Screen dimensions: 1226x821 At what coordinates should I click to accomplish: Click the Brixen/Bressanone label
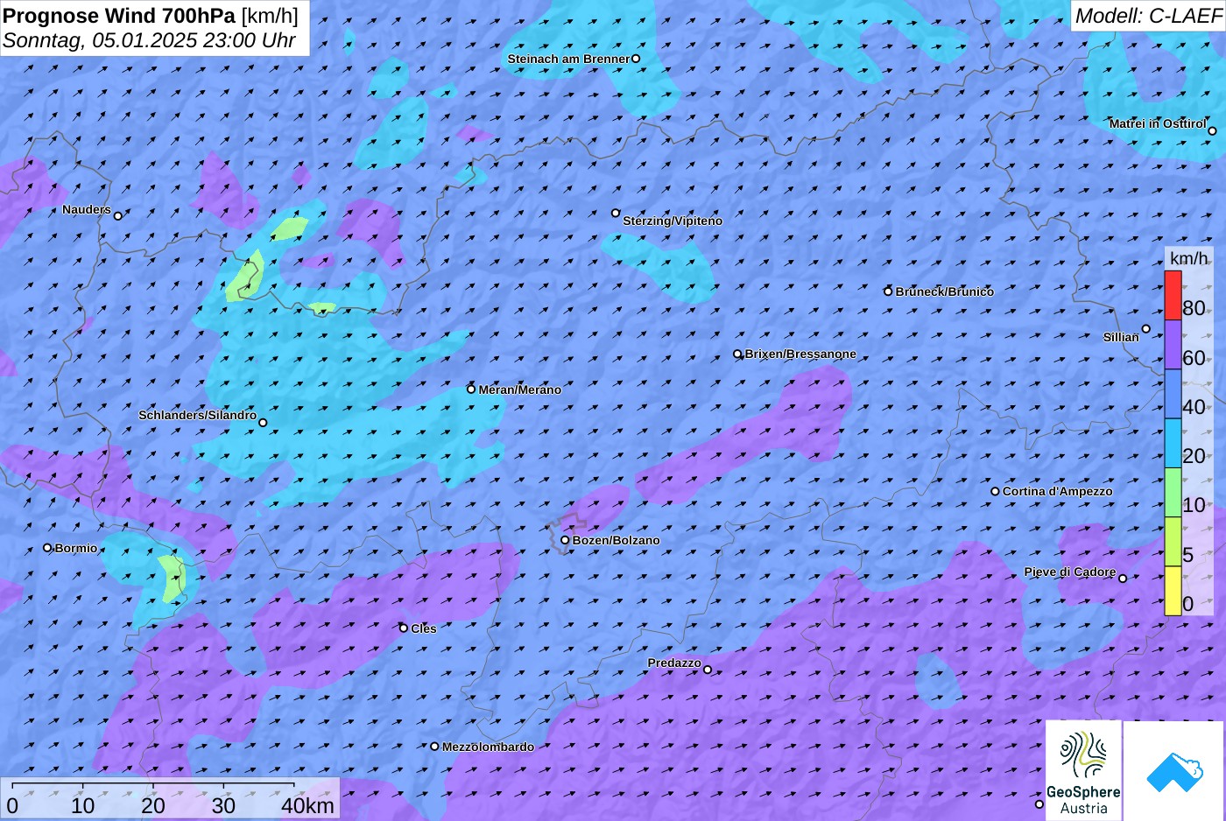pyautogui.click(x=800, y=354)
